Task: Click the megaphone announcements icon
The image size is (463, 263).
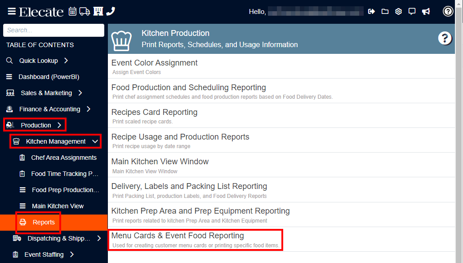Action: (426, 12)
